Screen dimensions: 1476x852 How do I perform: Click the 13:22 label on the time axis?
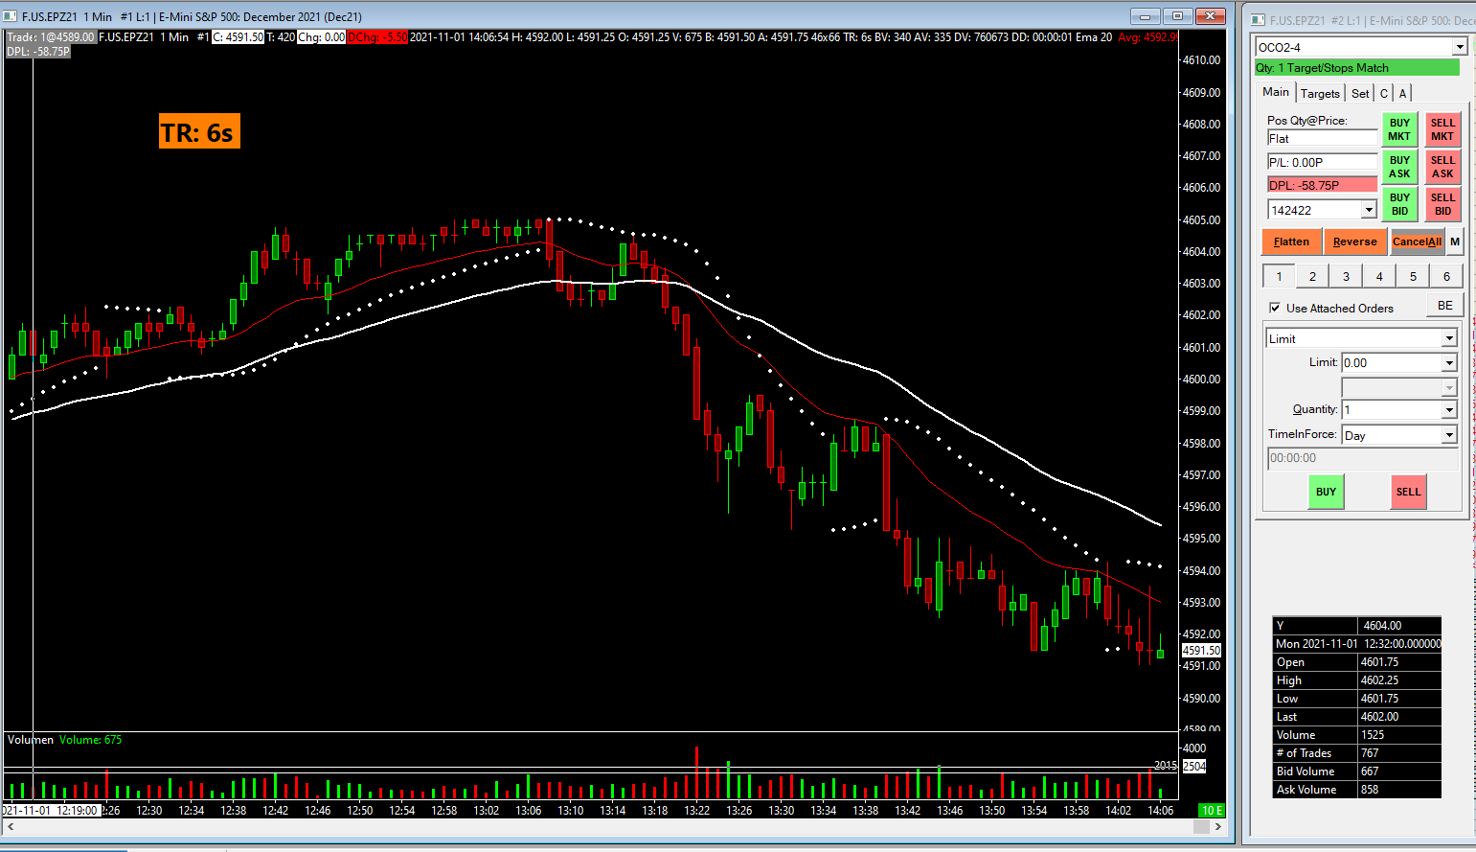pyautogui.click(x=697, y=810)
